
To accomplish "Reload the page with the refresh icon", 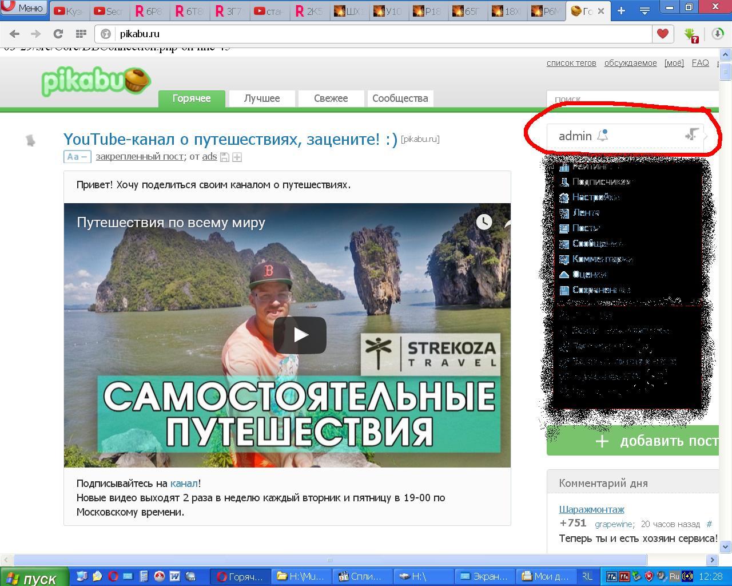I will (x=58, y=34).
